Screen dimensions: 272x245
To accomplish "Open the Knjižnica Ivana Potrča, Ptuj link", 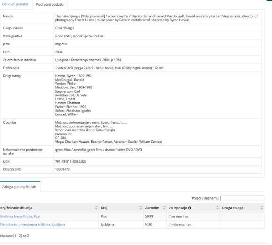I will 20,217.
